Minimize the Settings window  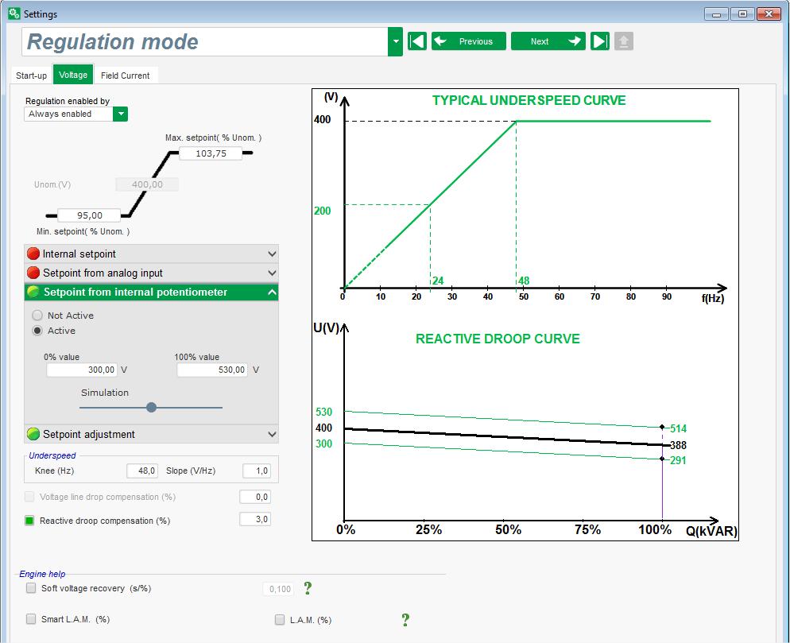click(716, 14)
